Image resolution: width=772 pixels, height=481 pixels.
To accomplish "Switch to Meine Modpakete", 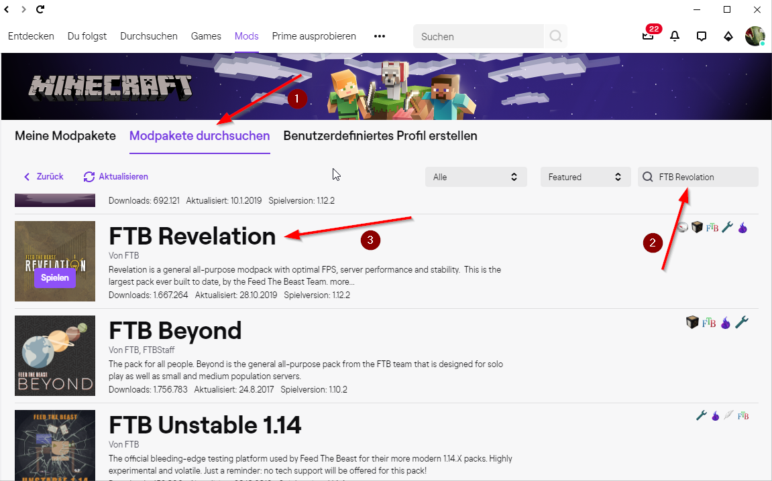I will click(x=66, y=136).
